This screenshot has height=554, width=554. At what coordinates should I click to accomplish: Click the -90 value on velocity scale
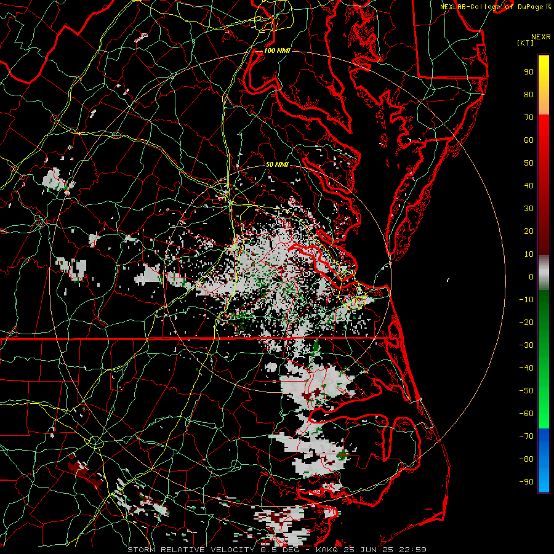[x=526, y=482]
